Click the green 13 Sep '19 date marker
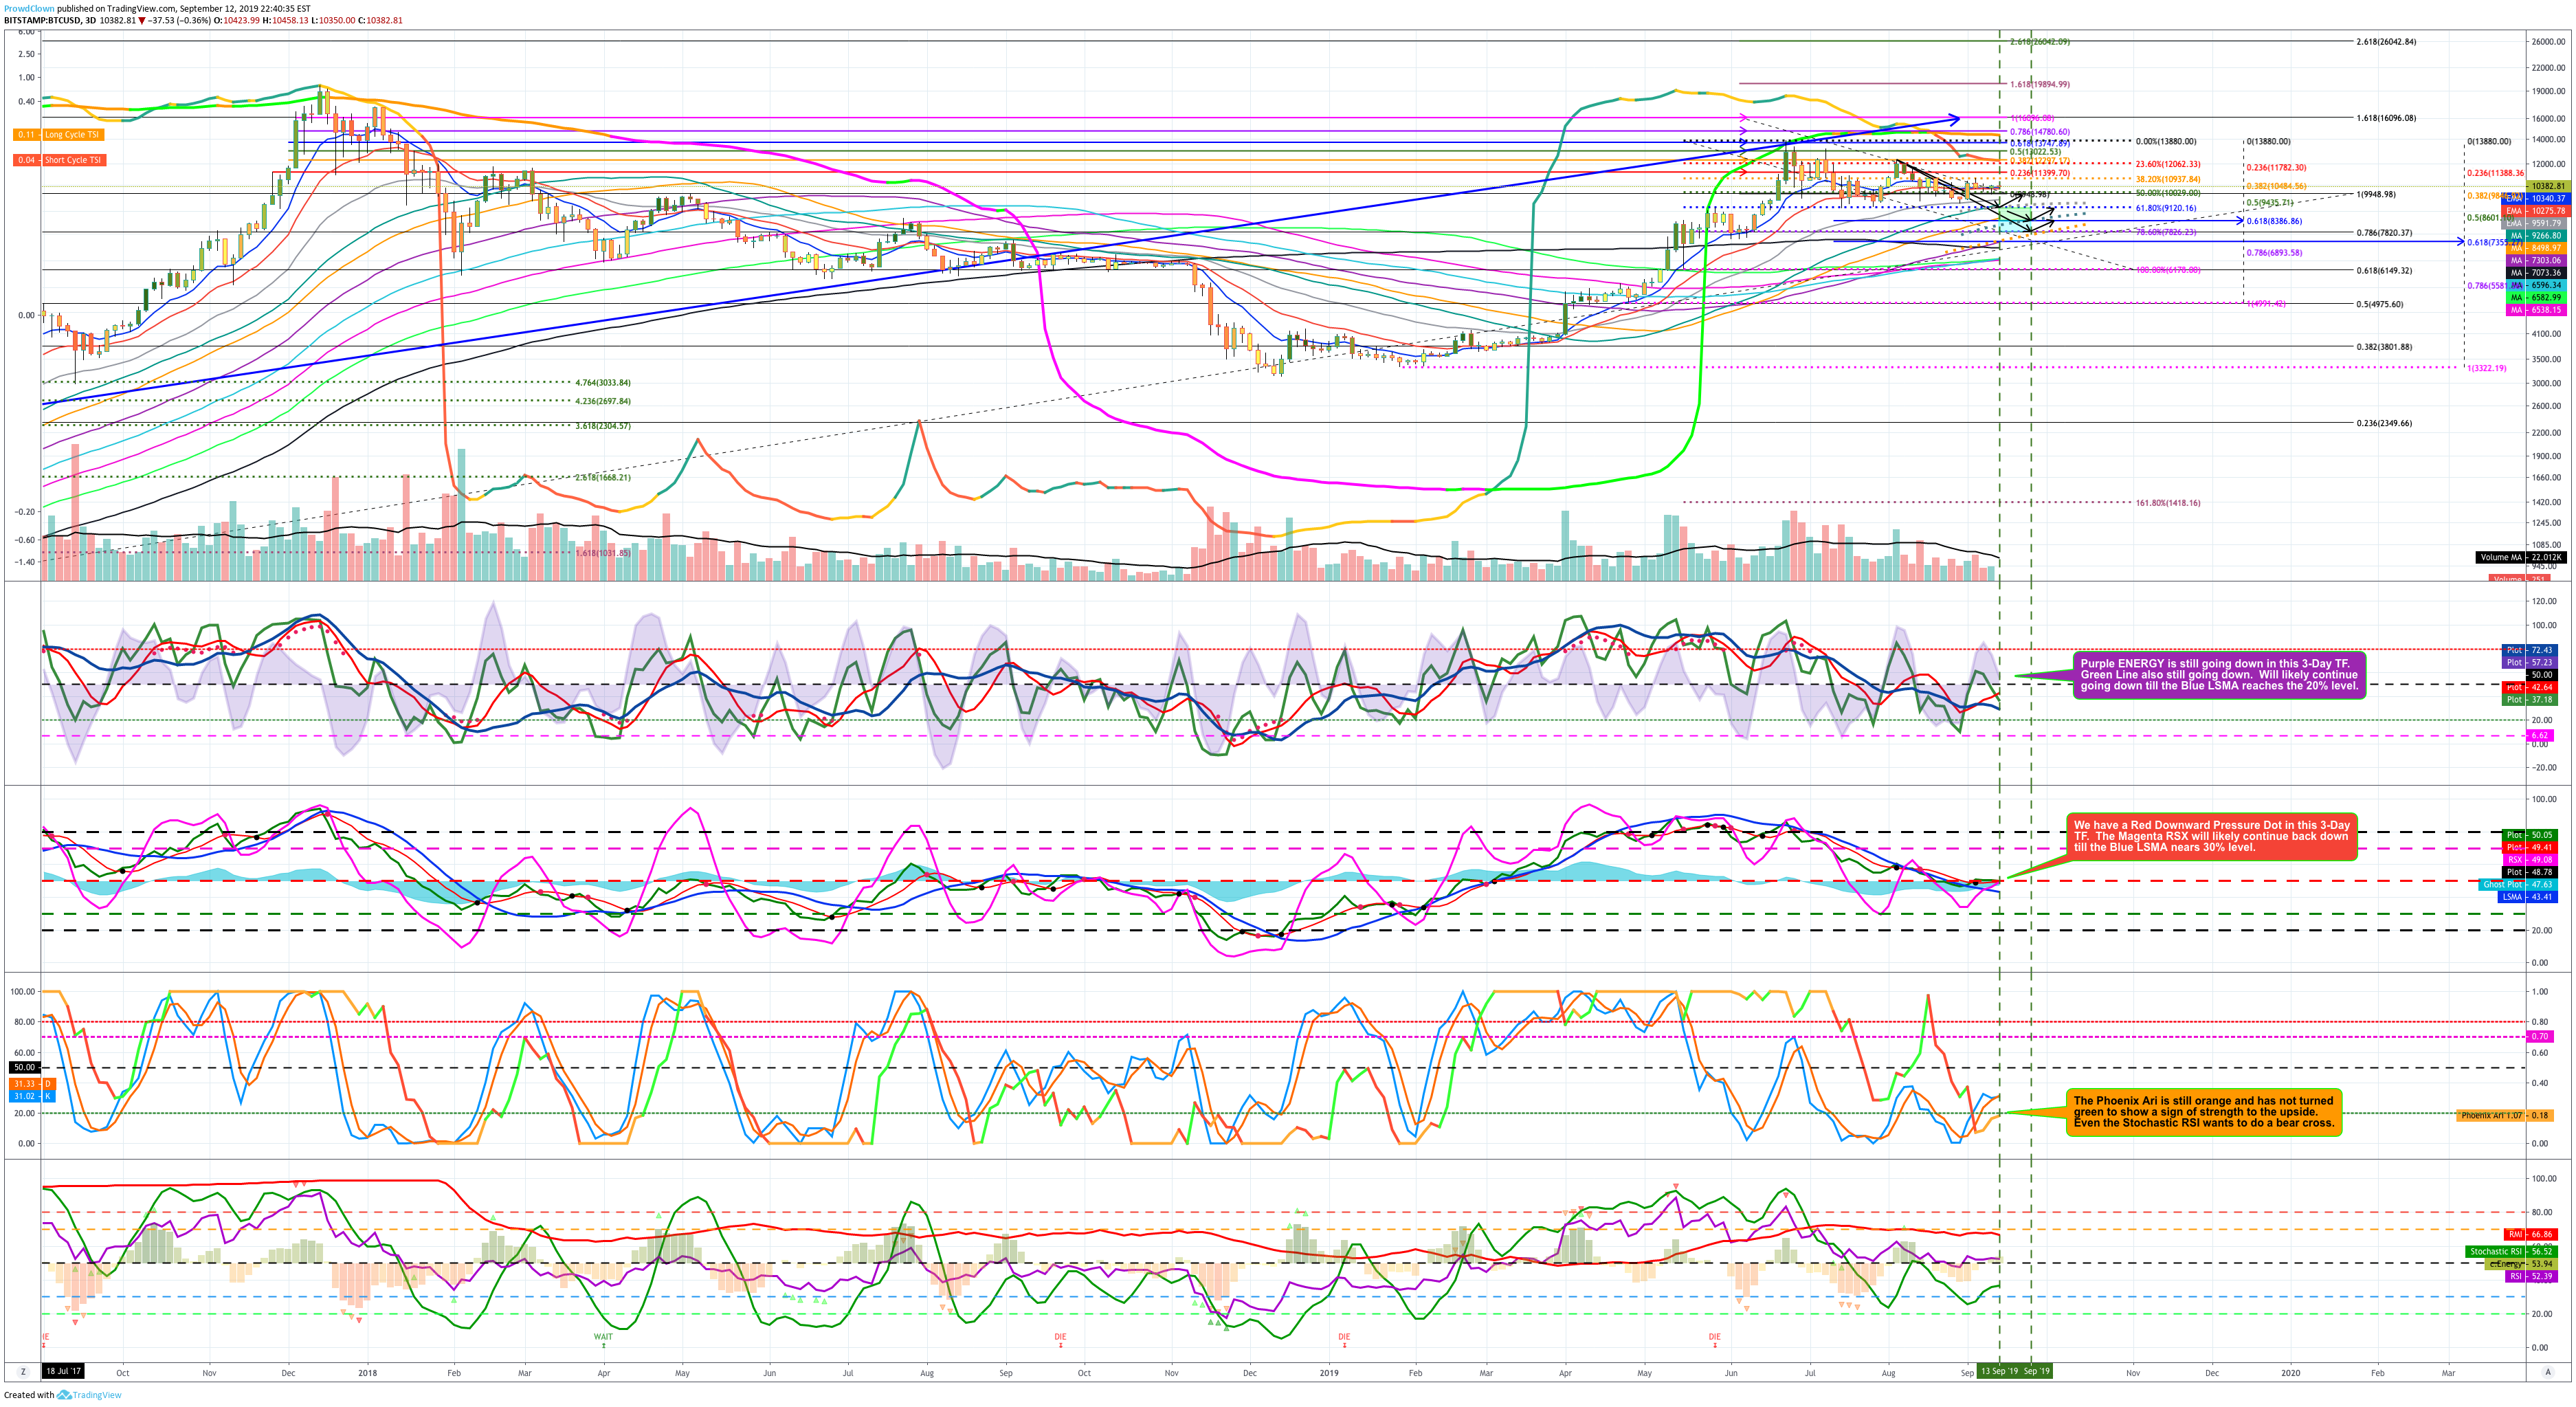The height and width of the screenshot is (1407, 2576). 1999,1372
